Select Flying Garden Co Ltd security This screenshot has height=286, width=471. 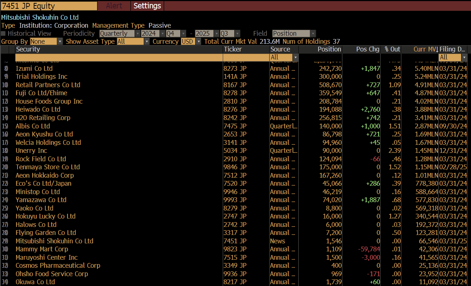[46, 233]
